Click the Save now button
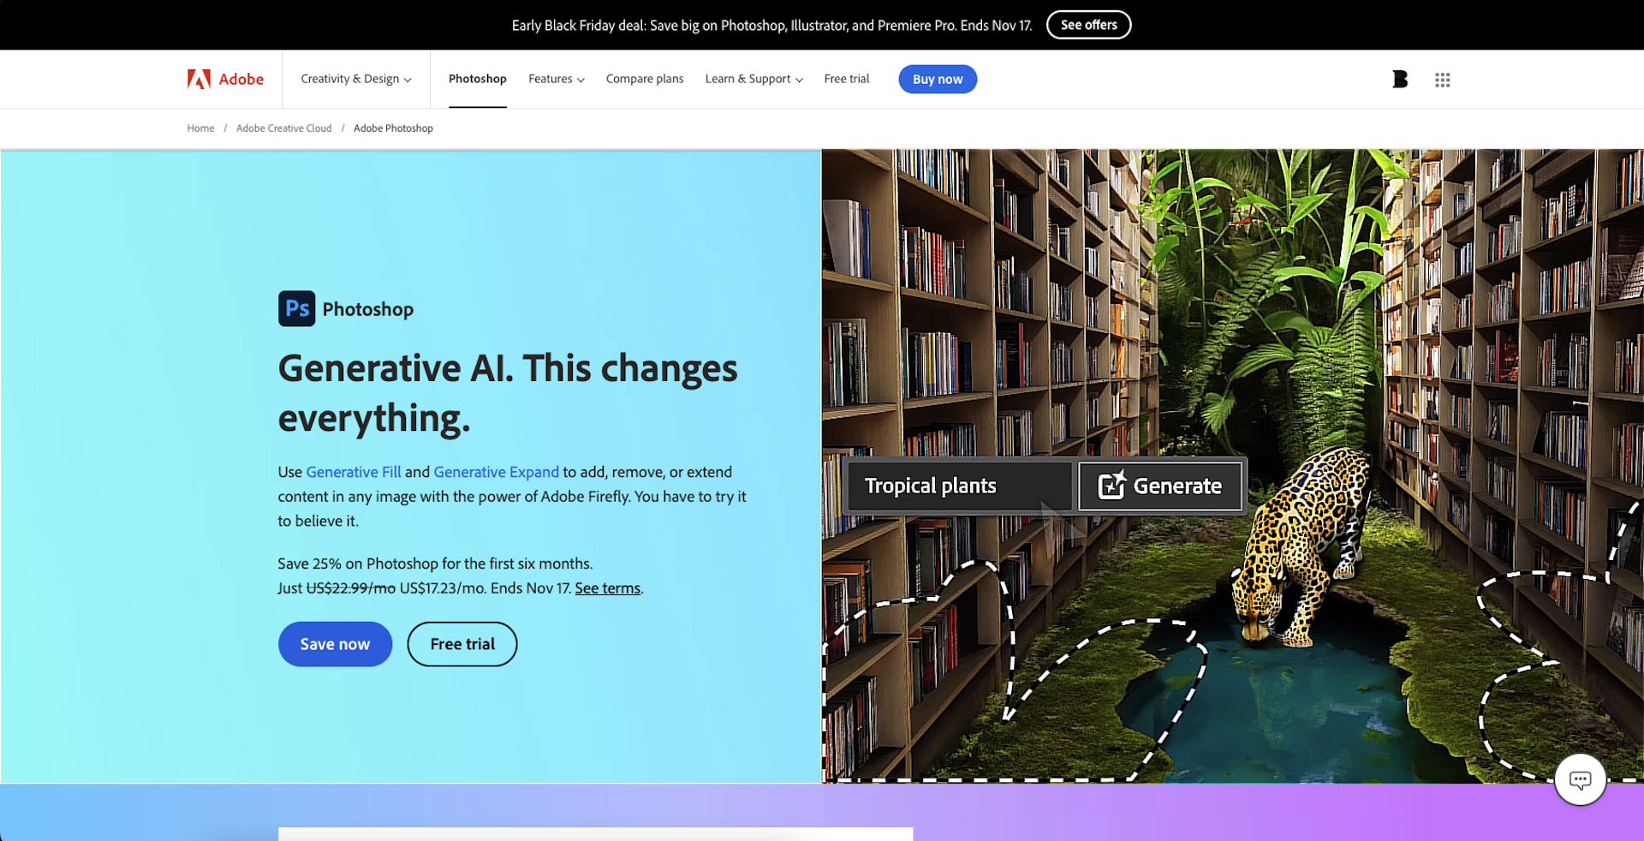The width and height of the screenshot is (1644, 841). click(x=335, y=644)
